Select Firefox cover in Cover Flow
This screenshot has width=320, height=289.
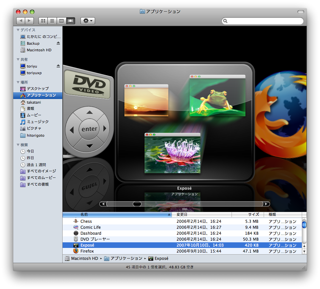coord(281,115)
